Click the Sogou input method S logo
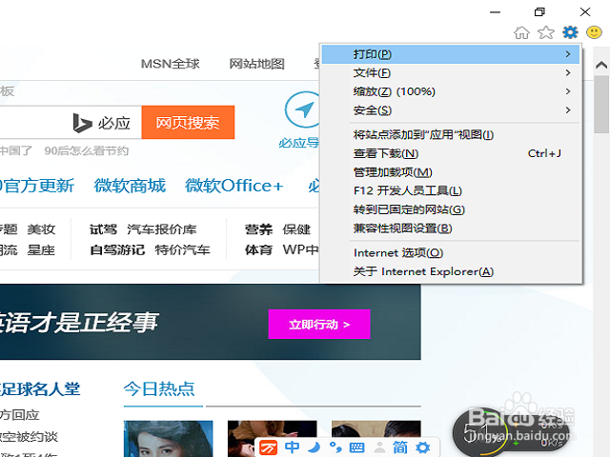Viewport: 610px width, 457px height. click(268, 447)
